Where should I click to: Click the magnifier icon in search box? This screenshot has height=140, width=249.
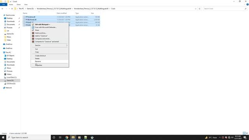point(245,9)
